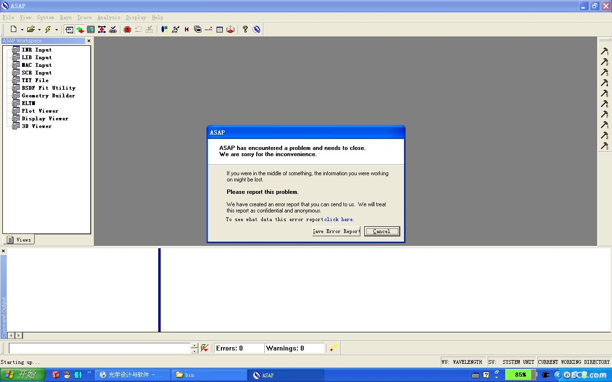The height and width of the screenshot is (382, 612).
Task: Open the Analysis menu
Action: [109, 18]
